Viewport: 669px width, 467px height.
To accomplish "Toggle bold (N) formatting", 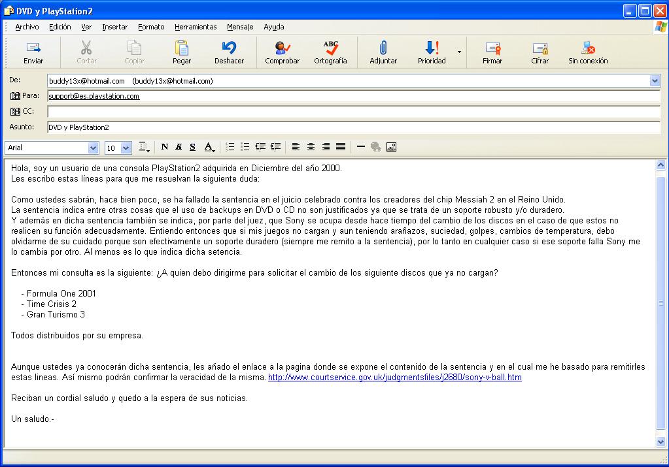I will [165, 147].
